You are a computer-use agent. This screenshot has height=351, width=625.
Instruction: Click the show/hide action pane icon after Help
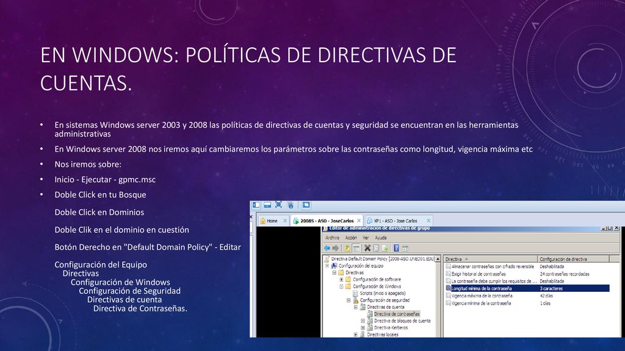(x=405, y=249)
